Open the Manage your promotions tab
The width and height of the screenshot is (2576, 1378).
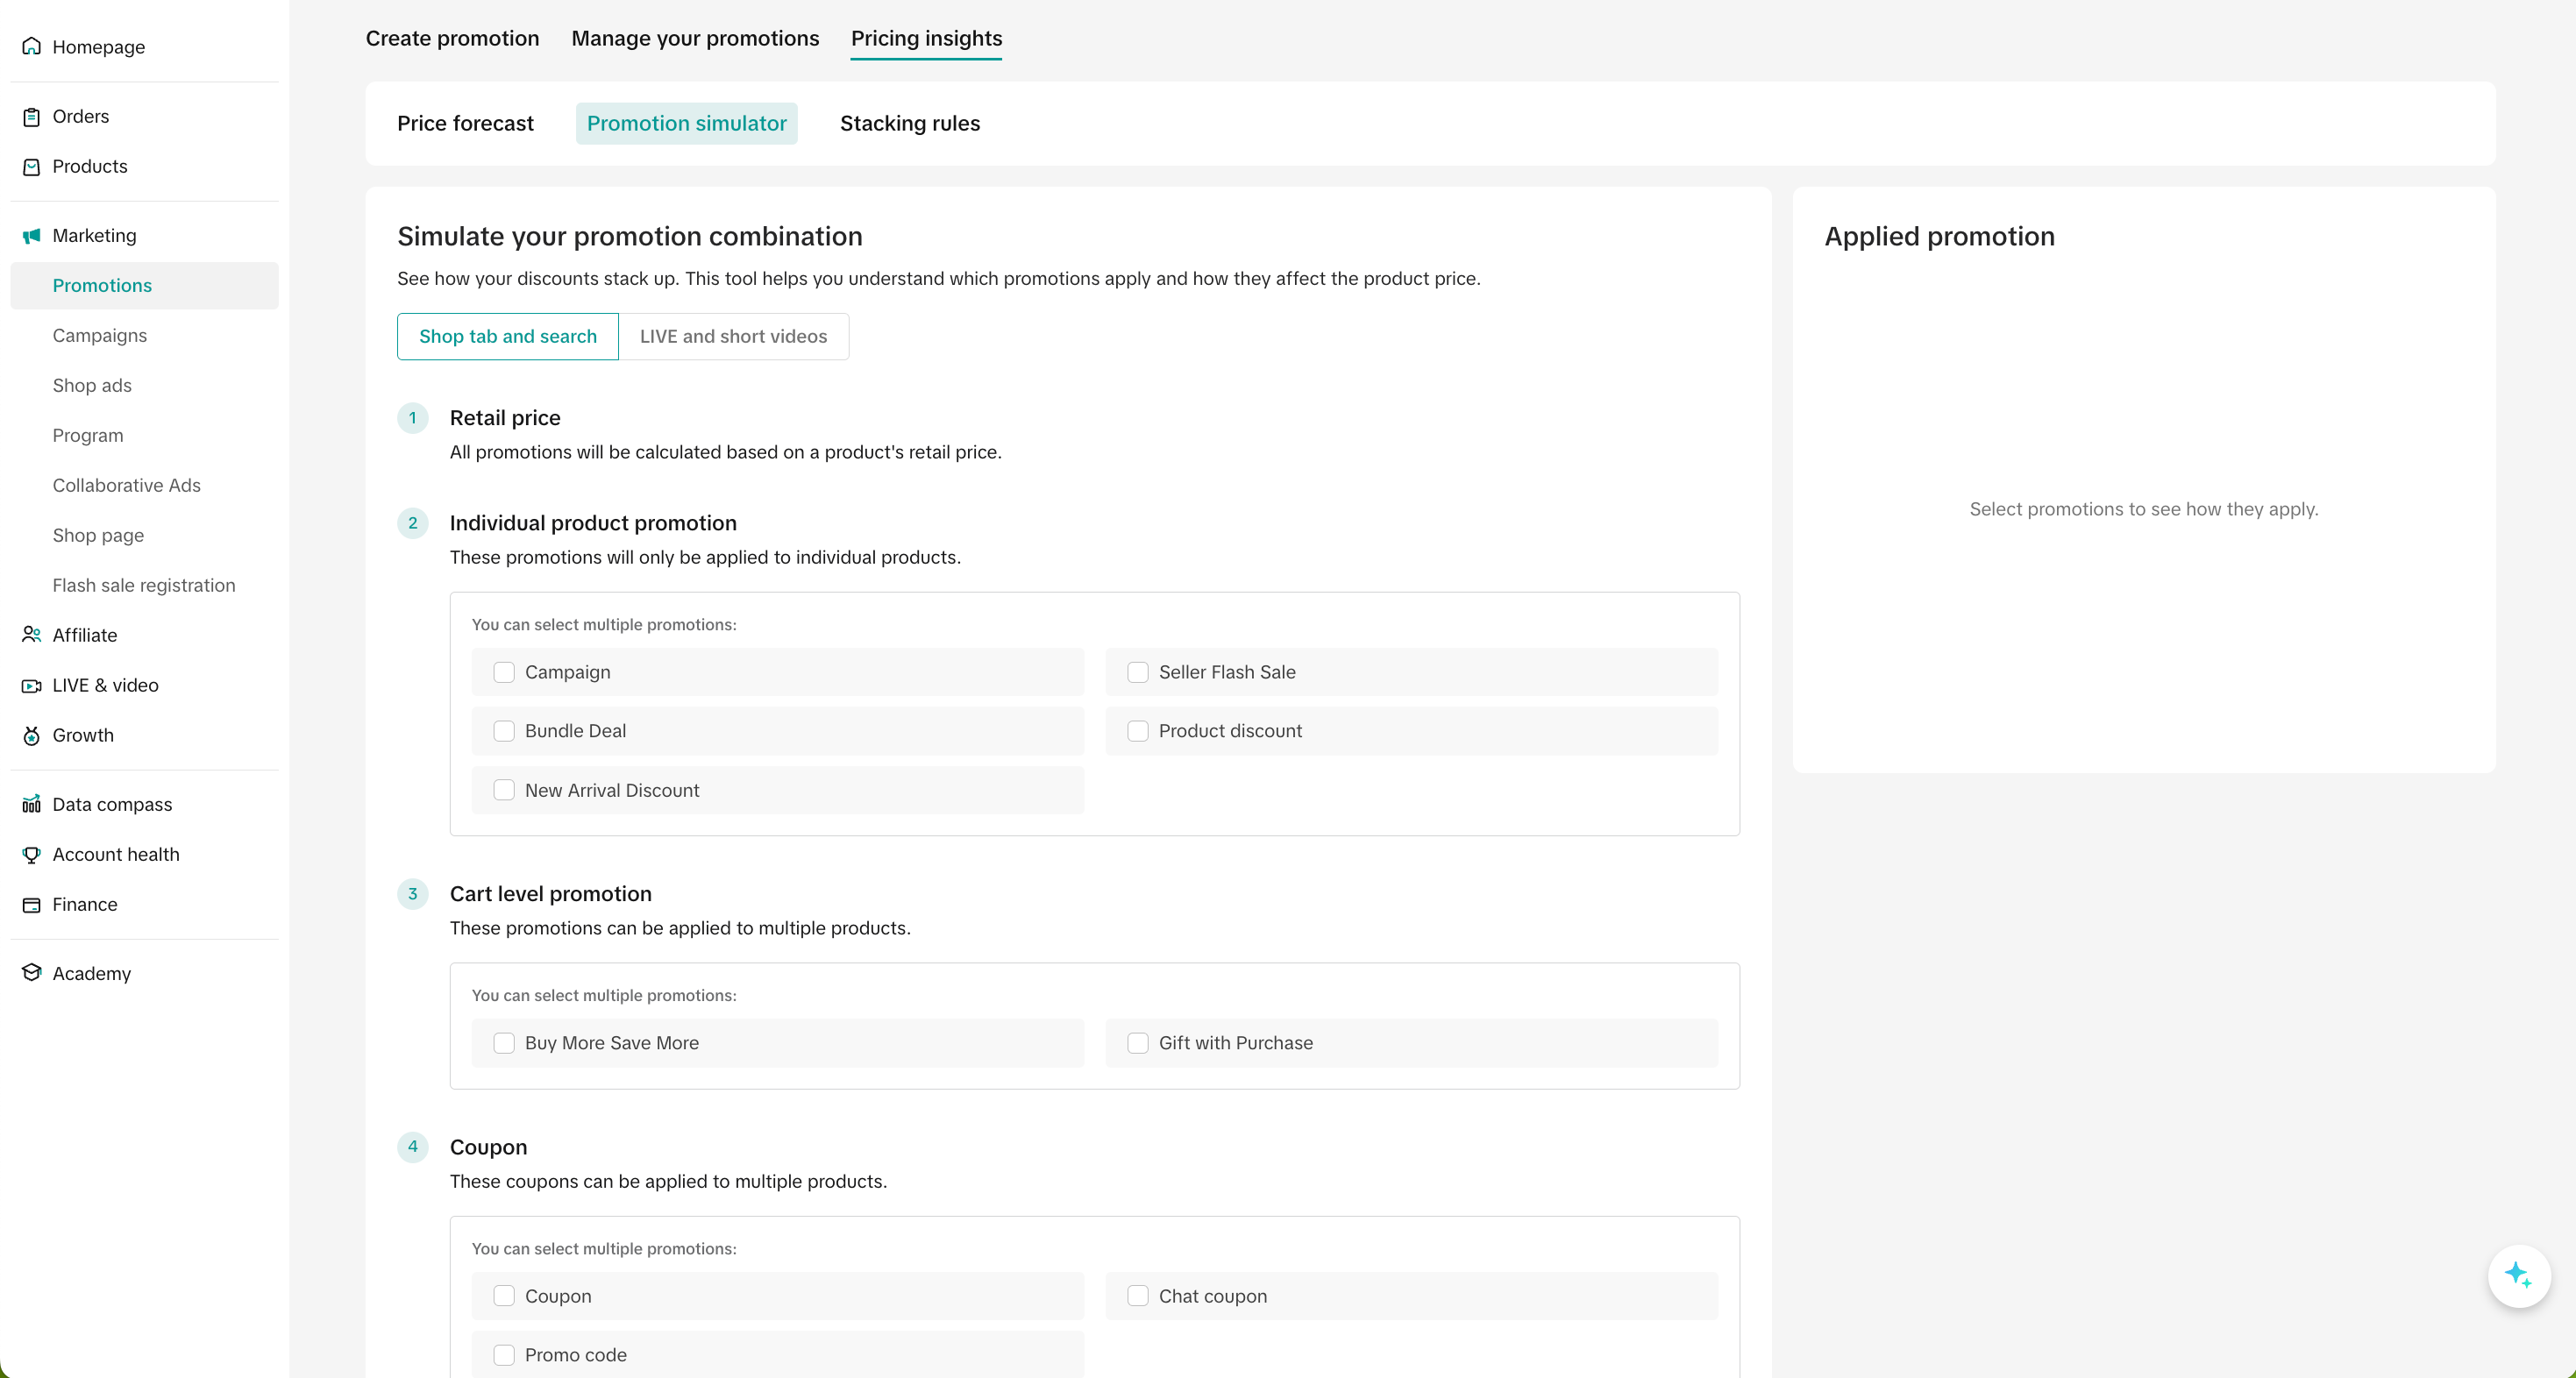pos(694,38)
